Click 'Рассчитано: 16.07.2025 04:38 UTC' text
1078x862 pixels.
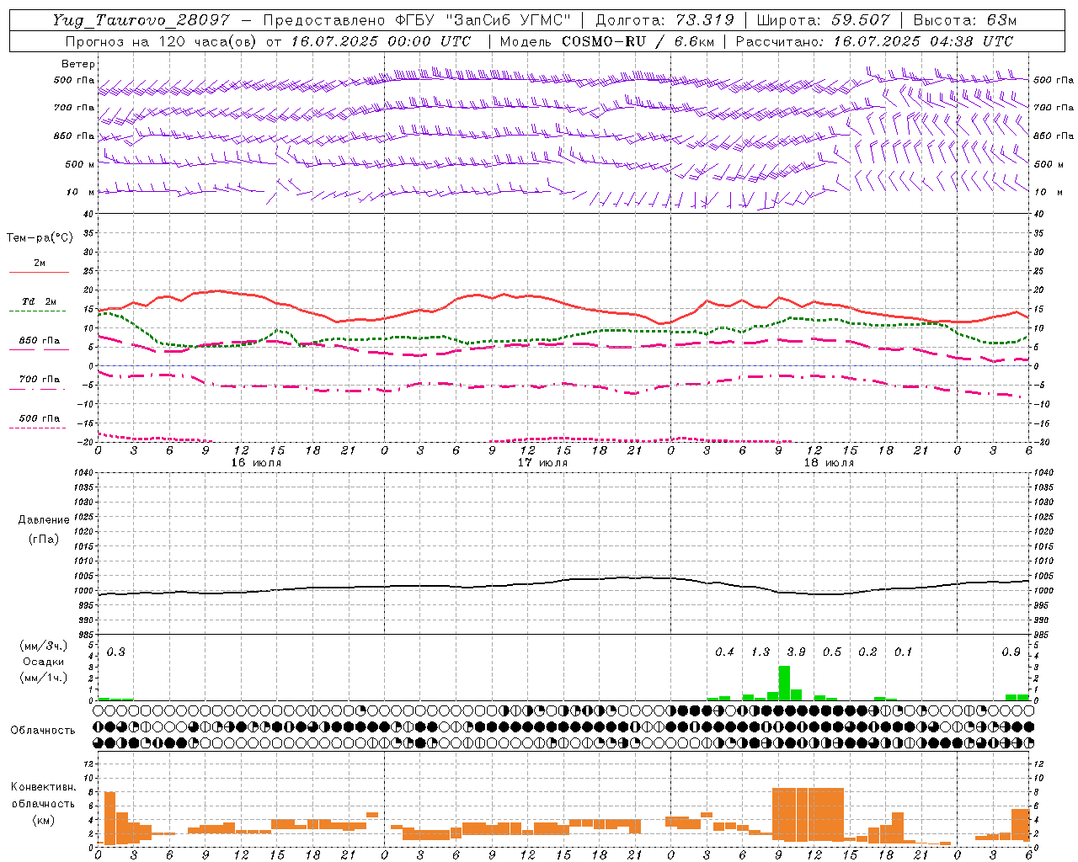tap(874, 41)
